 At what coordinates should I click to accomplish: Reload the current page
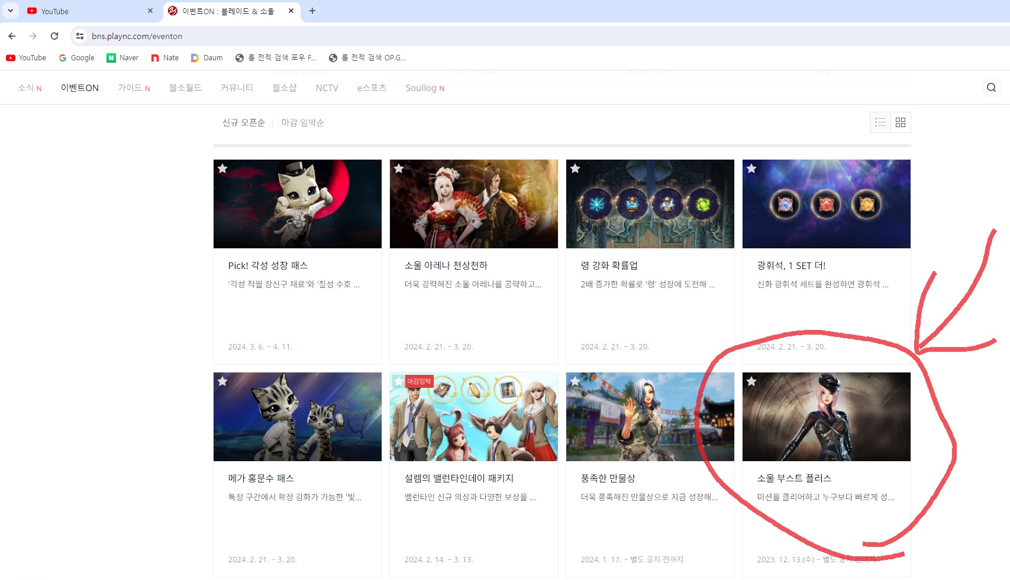54,36
